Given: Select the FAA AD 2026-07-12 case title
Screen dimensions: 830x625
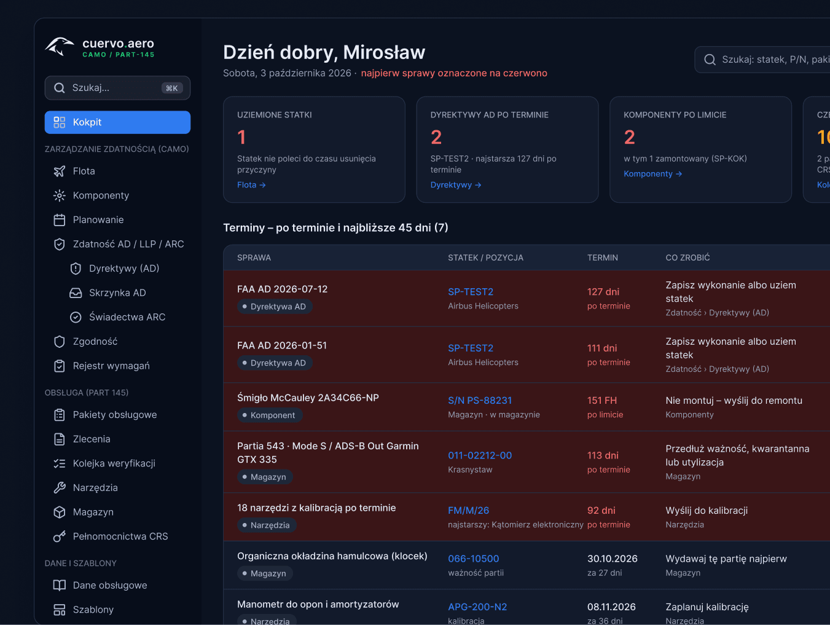Looking at the screenshot, I should click(x=283, y=289).
